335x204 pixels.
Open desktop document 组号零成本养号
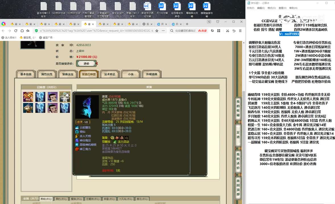[177, 10]
